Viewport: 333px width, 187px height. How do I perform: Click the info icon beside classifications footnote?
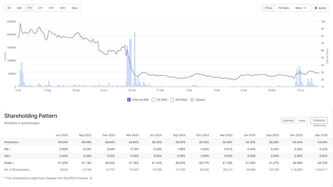click(91, 178)
